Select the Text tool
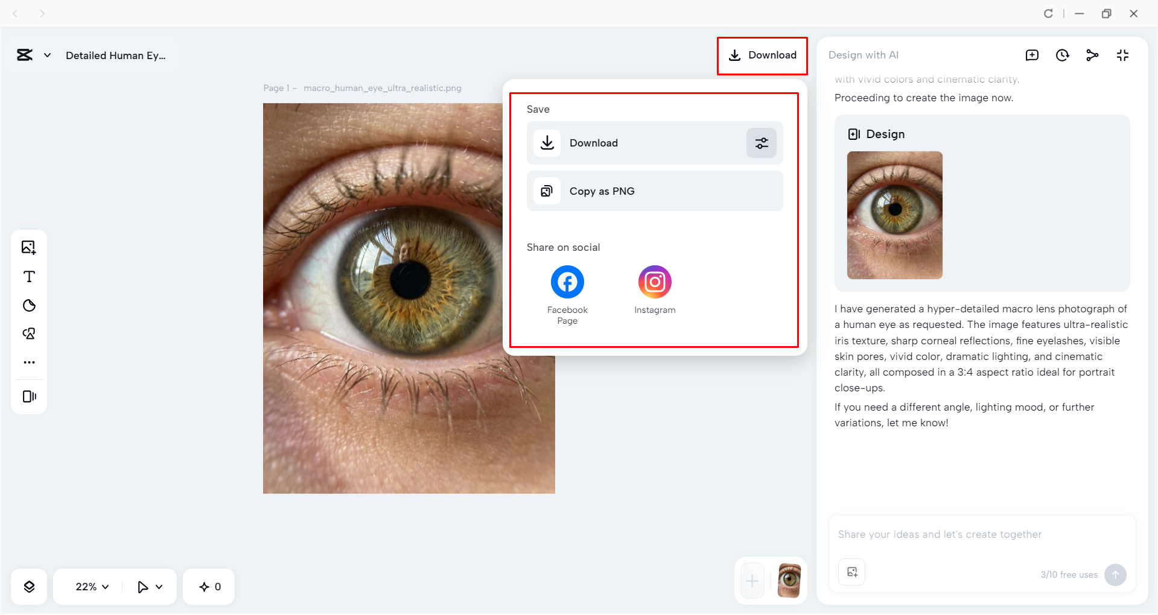This screenshot has width=1158, height=615. pos(29,277)
